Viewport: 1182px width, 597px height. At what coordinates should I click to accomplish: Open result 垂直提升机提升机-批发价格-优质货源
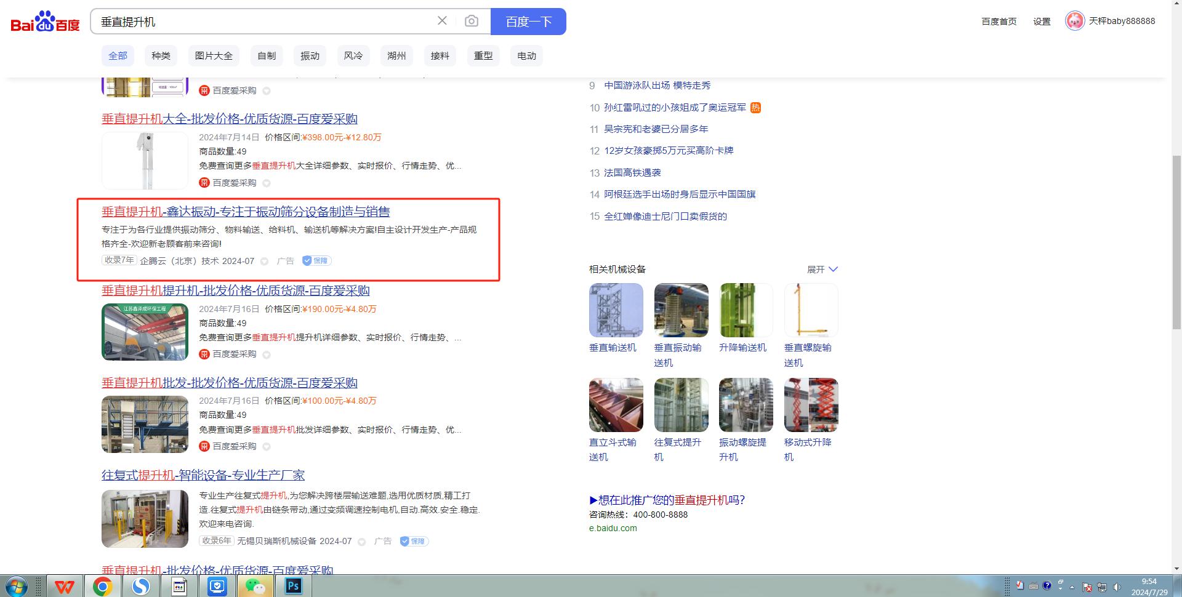[236, 290]
